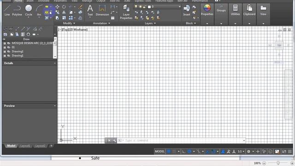The height and width of the screenshot is (166, 295).
Task: Click the 2D Wireframe visual style control
Action: pyautogui.click(x=79, y=30)
